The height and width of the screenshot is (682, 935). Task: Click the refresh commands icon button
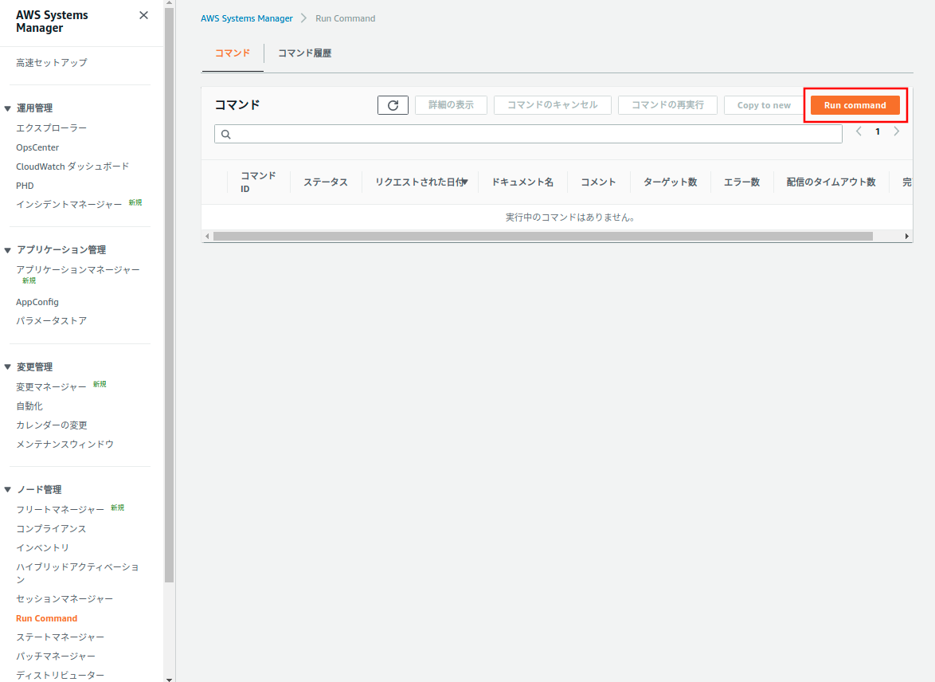[393, 105]
